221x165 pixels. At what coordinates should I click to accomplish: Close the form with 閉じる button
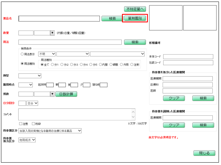tap(204, 153)
